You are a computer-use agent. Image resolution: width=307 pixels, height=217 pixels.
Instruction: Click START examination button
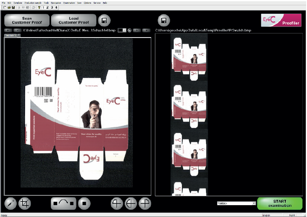(x=280, y=204)
